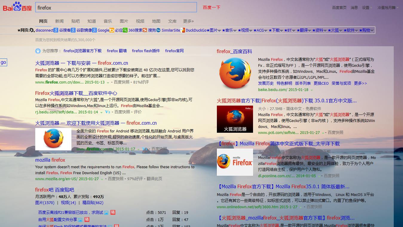The width and height of the screenshot is (403, 227).
Task: Click the 百度一下 search button
Action: click(212, 7)
